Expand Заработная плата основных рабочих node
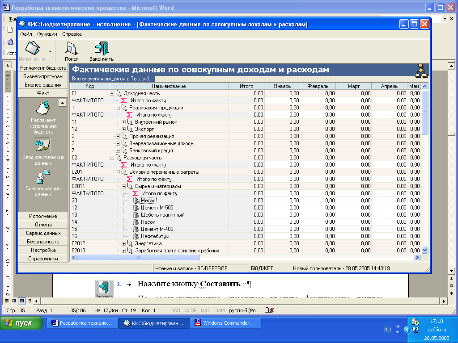 pyautogui.click(x=123, y=251)
